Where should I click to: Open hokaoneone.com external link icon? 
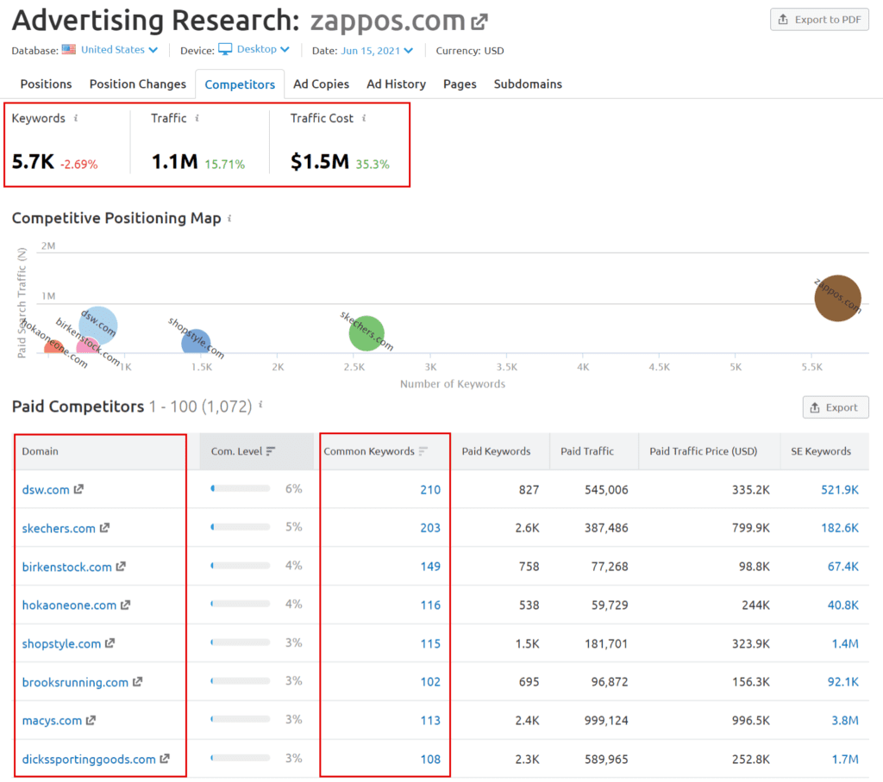(x=126, y=605)
